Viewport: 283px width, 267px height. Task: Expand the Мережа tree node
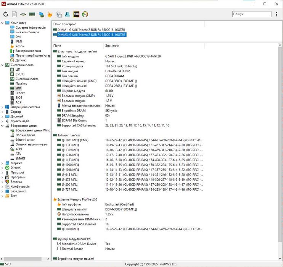[x=2, y=163]
